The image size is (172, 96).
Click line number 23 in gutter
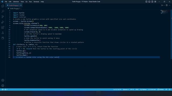pos(9,57)
